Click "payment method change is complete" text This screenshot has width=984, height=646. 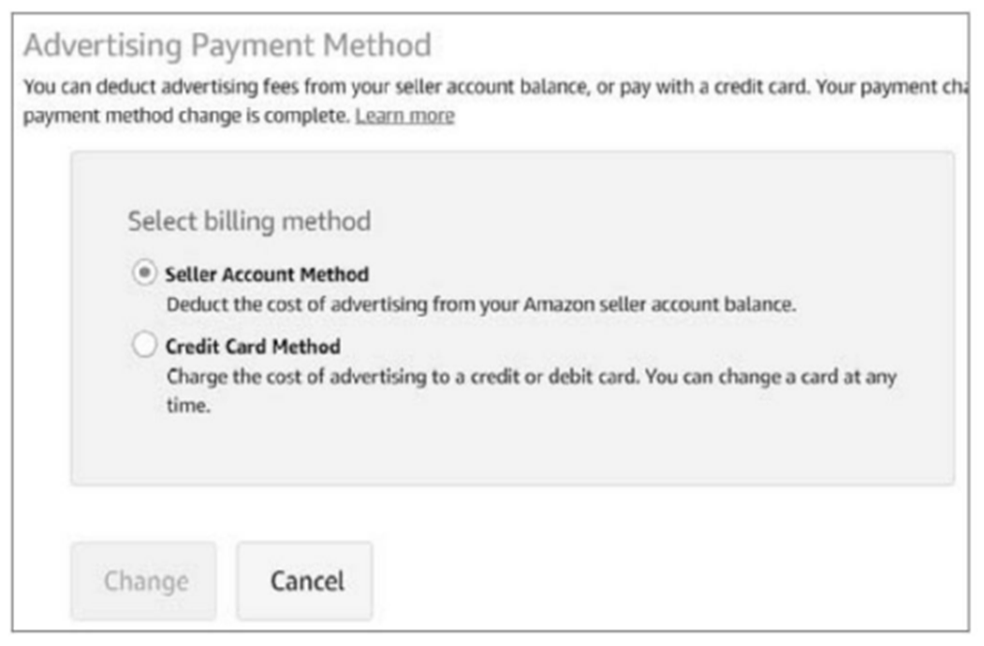[x=187, y=116]
